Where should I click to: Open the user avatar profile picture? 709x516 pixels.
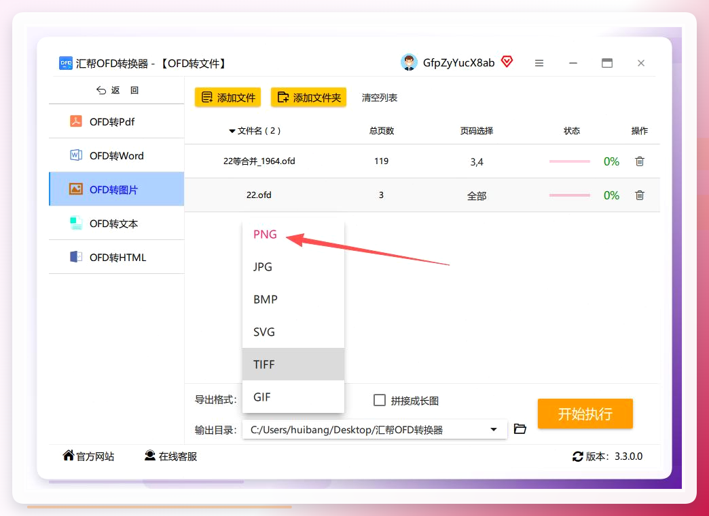[x=409, y=62]
